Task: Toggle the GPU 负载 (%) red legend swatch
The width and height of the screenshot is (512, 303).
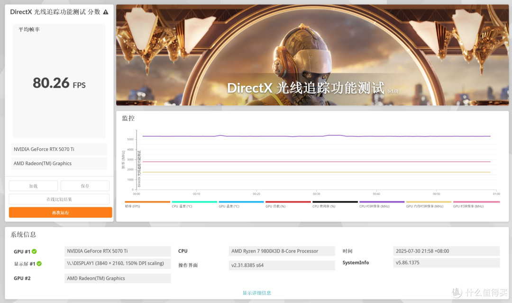Action: coord(288,202)
